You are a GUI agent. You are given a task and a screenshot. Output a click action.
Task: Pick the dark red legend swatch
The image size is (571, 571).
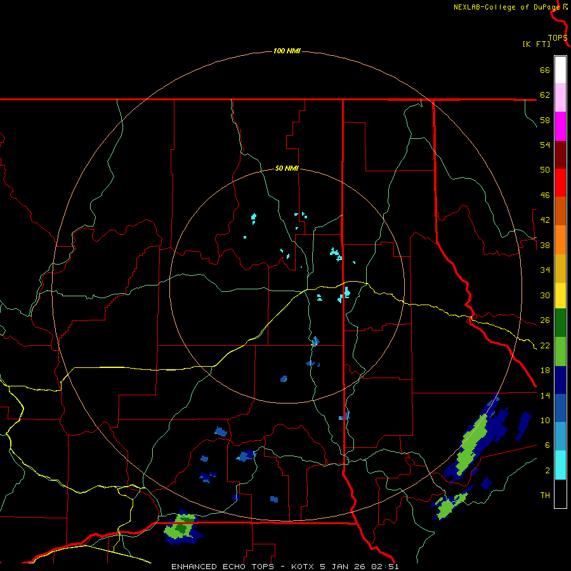(560, 154)
